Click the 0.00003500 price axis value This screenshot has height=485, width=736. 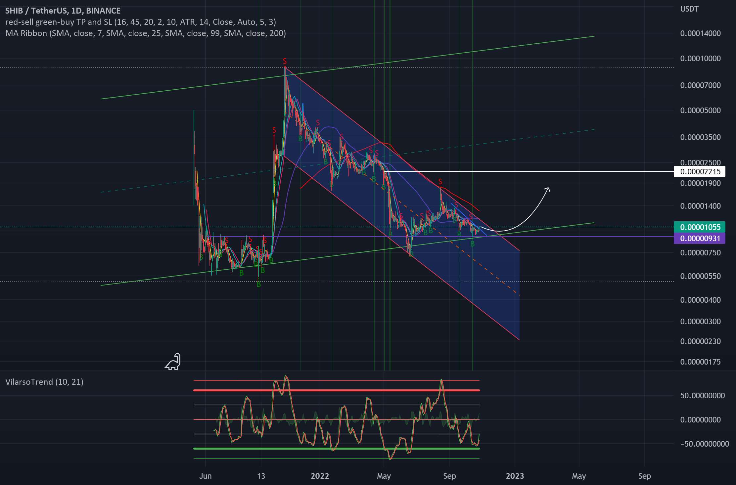click(x=700, y=137)
